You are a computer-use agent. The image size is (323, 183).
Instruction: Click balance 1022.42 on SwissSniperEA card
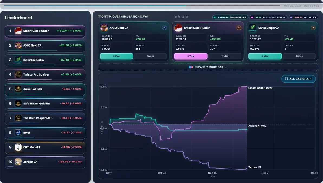[256, 39]
